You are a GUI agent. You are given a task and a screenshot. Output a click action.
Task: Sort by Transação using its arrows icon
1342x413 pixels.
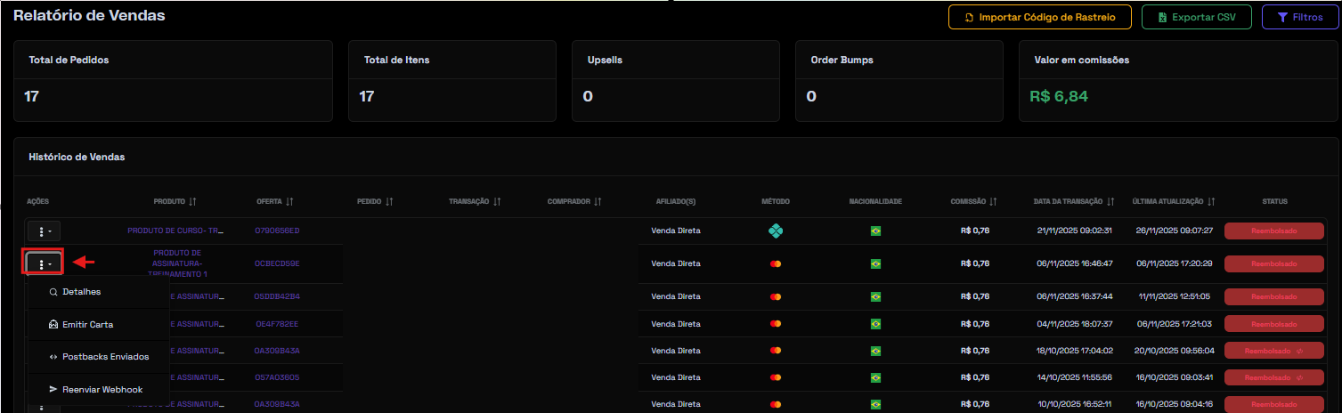click(x=497, y=202)
